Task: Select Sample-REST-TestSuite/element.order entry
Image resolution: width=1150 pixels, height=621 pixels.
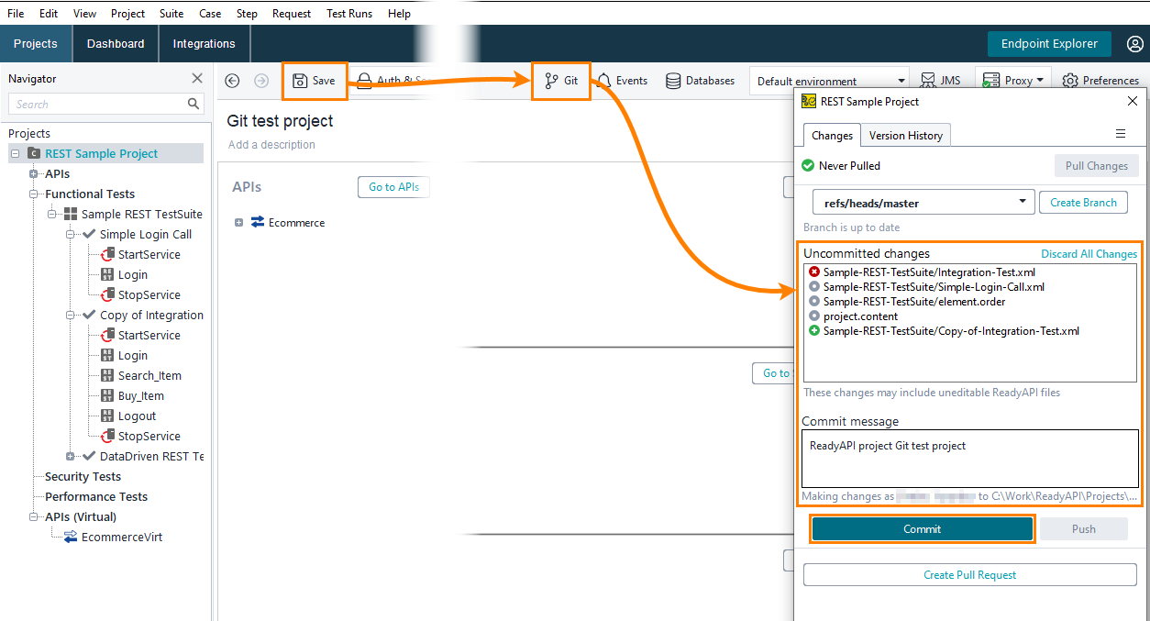Action: tap(914, 301)
